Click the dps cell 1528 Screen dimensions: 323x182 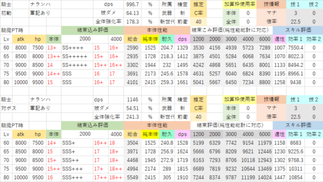[x=183, y=143]
